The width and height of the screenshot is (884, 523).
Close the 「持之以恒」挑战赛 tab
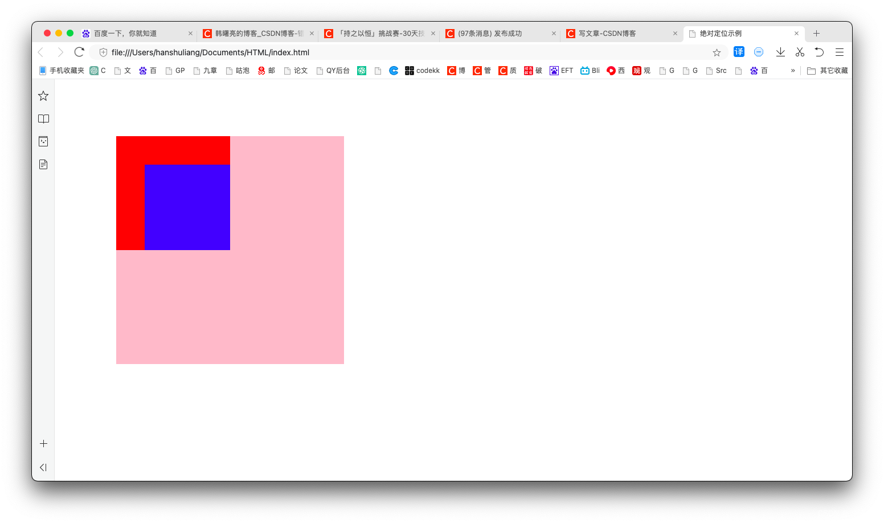point(433,34)
